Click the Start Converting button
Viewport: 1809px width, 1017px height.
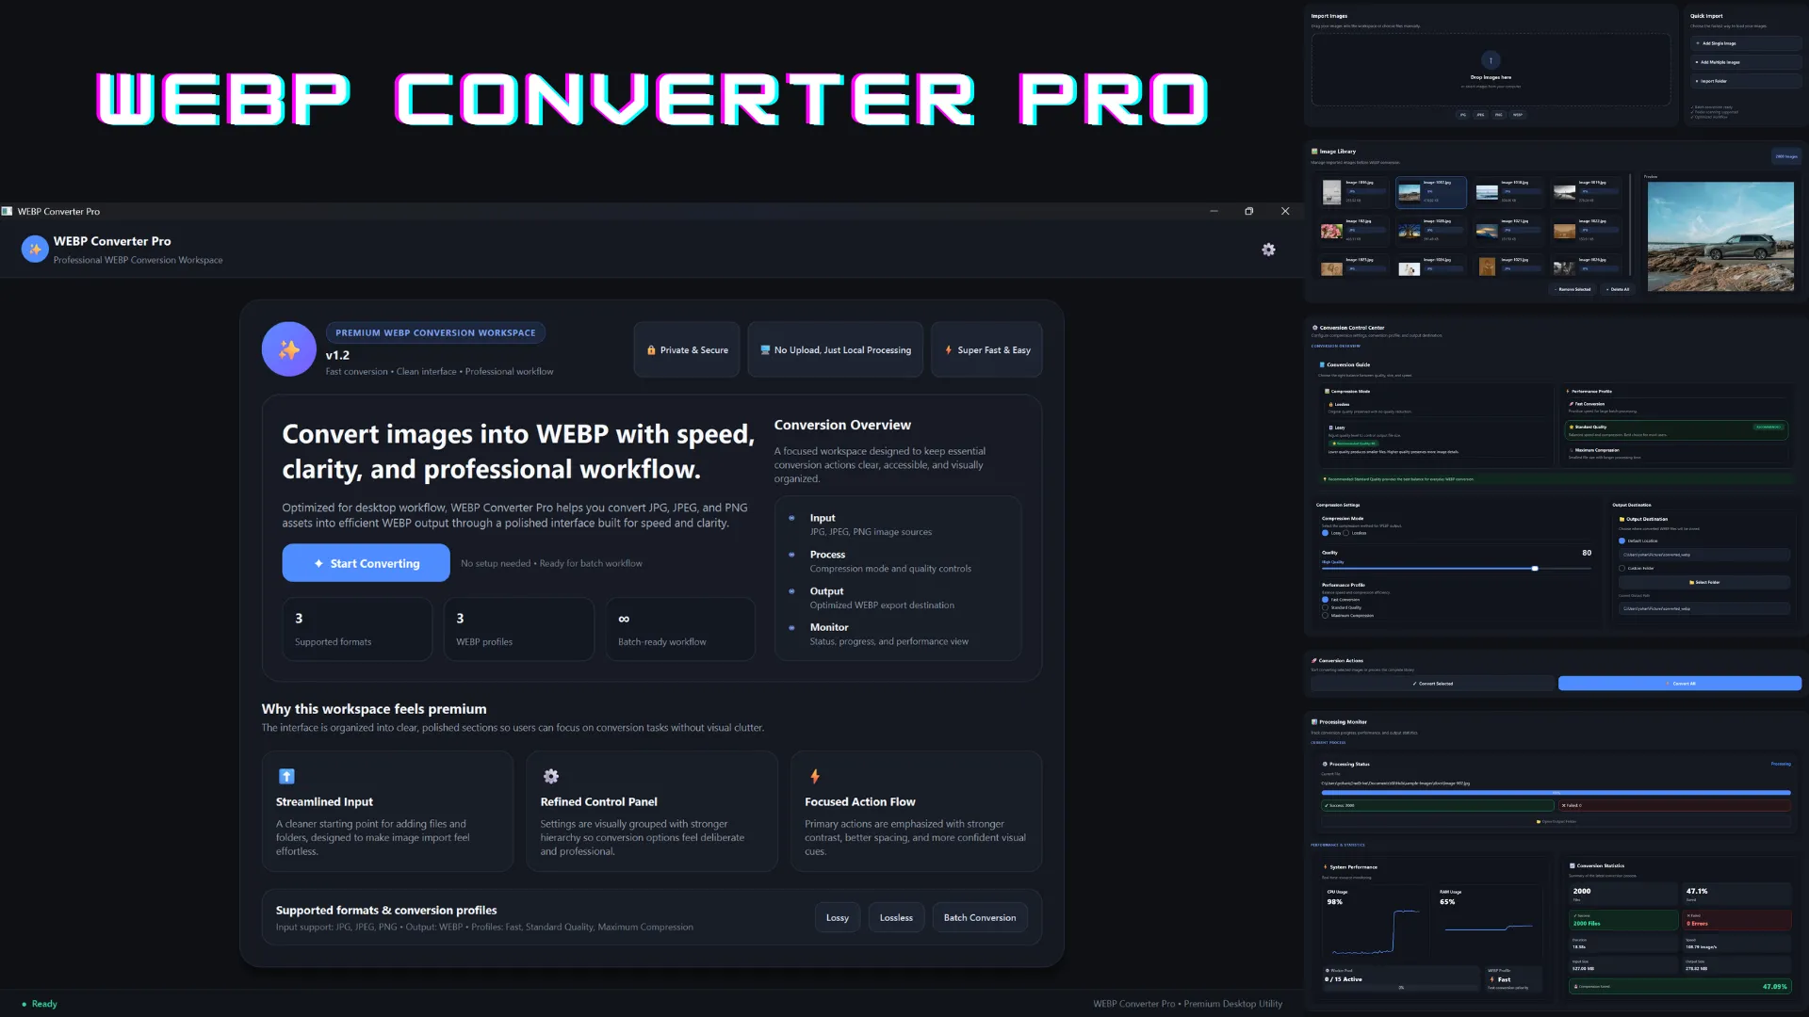click(x=367, y=563)
